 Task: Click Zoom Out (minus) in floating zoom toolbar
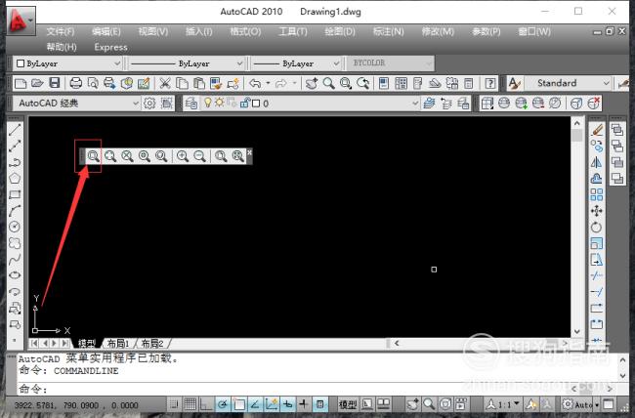(199, 156)
